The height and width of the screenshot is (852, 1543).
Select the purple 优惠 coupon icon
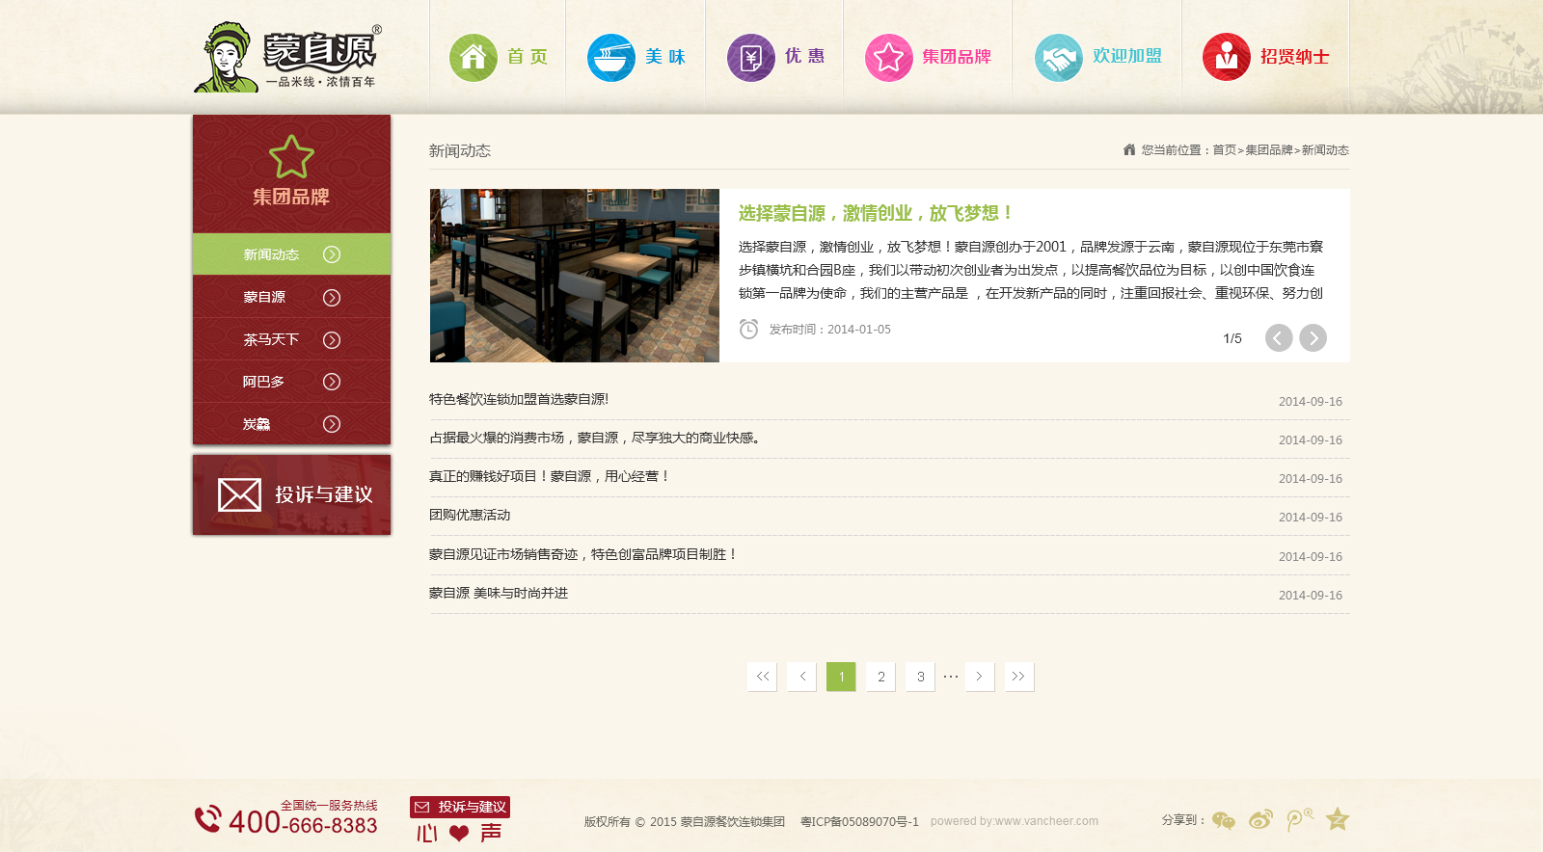[x=751, y=58]
